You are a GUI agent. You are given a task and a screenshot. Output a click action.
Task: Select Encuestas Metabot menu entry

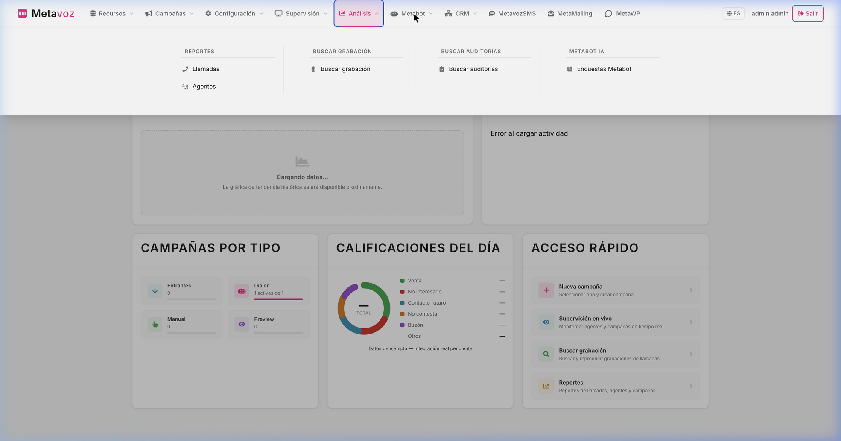(604, 69)
